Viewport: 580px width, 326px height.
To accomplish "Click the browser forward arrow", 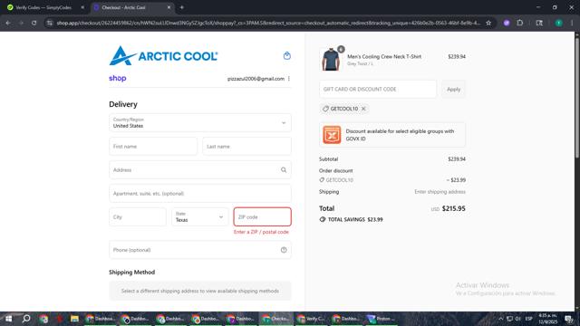I will (x=21, y=23).
